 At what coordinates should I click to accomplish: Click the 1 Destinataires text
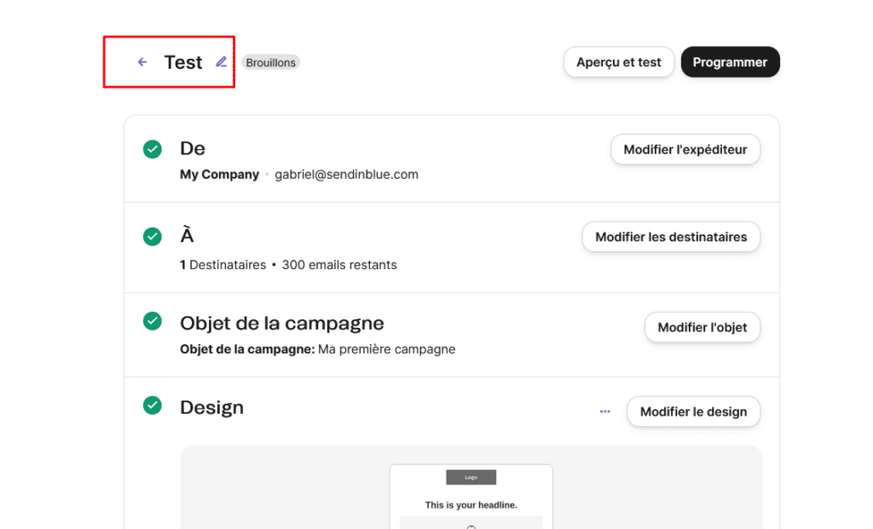[223, 265]
